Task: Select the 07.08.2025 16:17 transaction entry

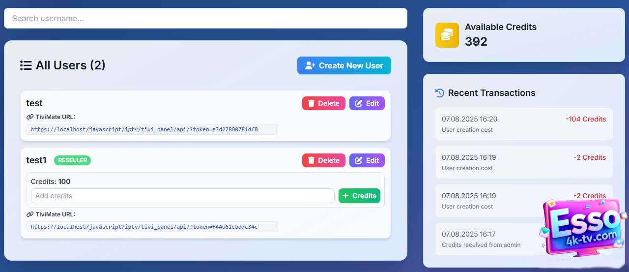Action: pos(524,239)
